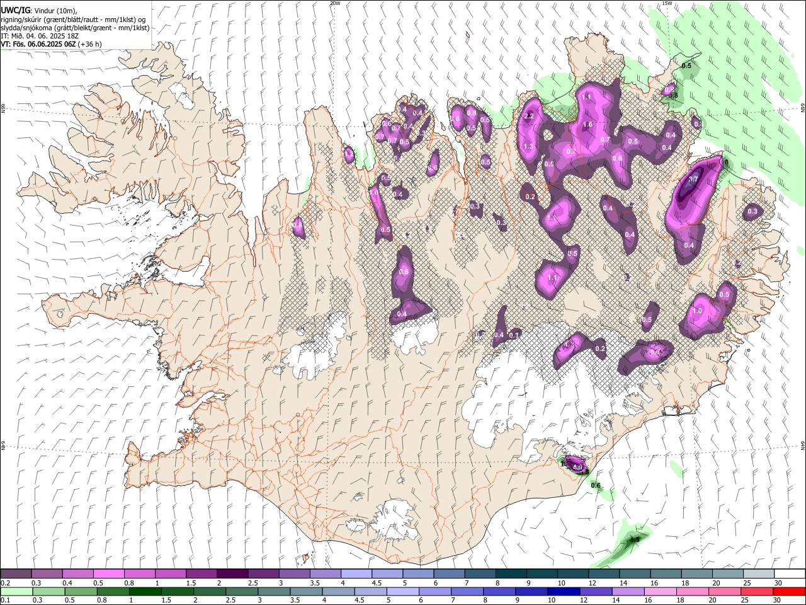Click the lavender swatch starting at snow 4
Image resolution: width=806 pixels, height=605 pixels.
(x=356, y=574)
